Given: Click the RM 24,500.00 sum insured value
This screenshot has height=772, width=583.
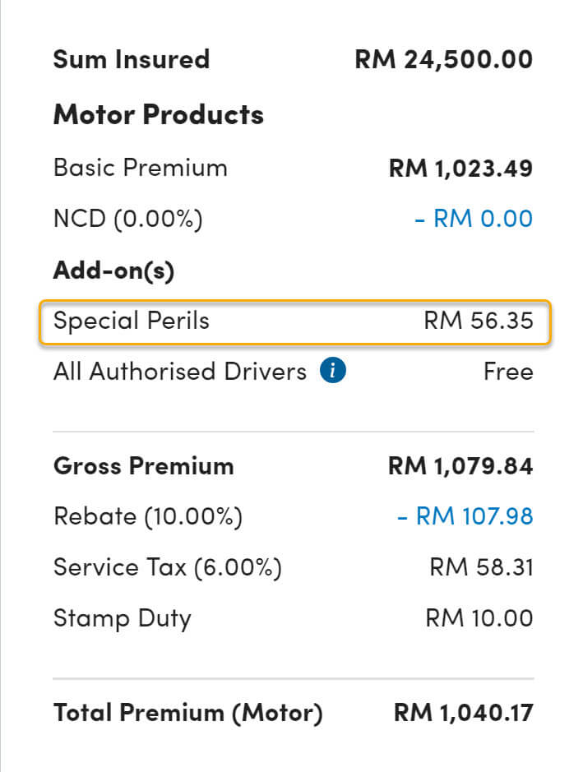Looking at the screenshot, I should click(x=444, y=59).
